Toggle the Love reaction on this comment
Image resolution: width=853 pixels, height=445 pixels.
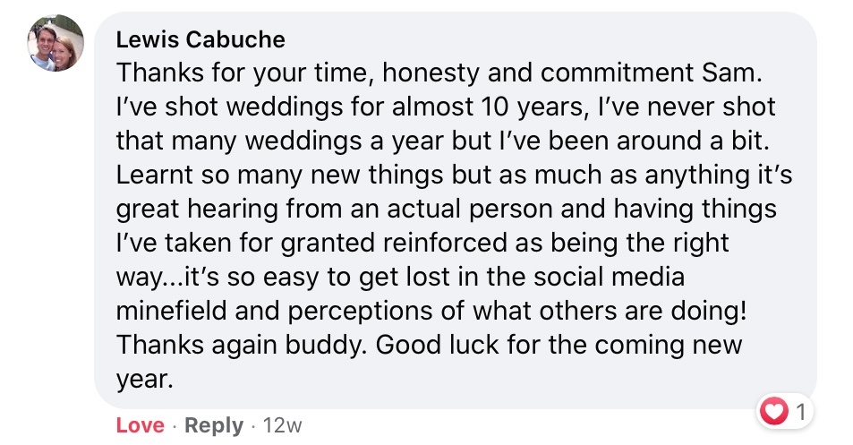[x=140, y=425]
